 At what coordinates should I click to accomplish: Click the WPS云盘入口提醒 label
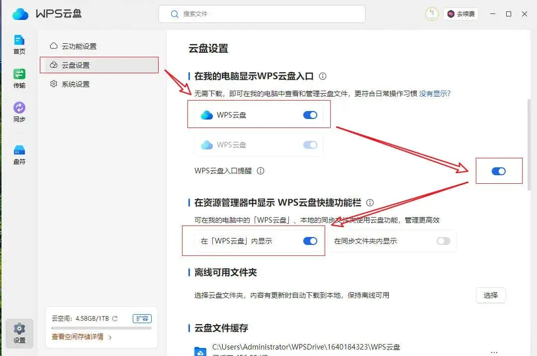point(223,171)
